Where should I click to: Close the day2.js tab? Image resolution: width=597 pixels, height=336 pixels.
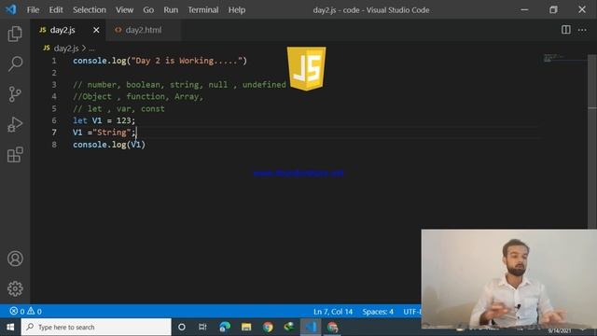(x=96, y=30)
